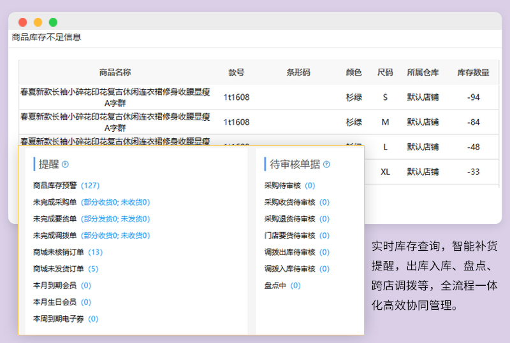The width and height of the screenshot is (510, 343).
Task: Click the 商品名称 column header
Action: [115, 73]
